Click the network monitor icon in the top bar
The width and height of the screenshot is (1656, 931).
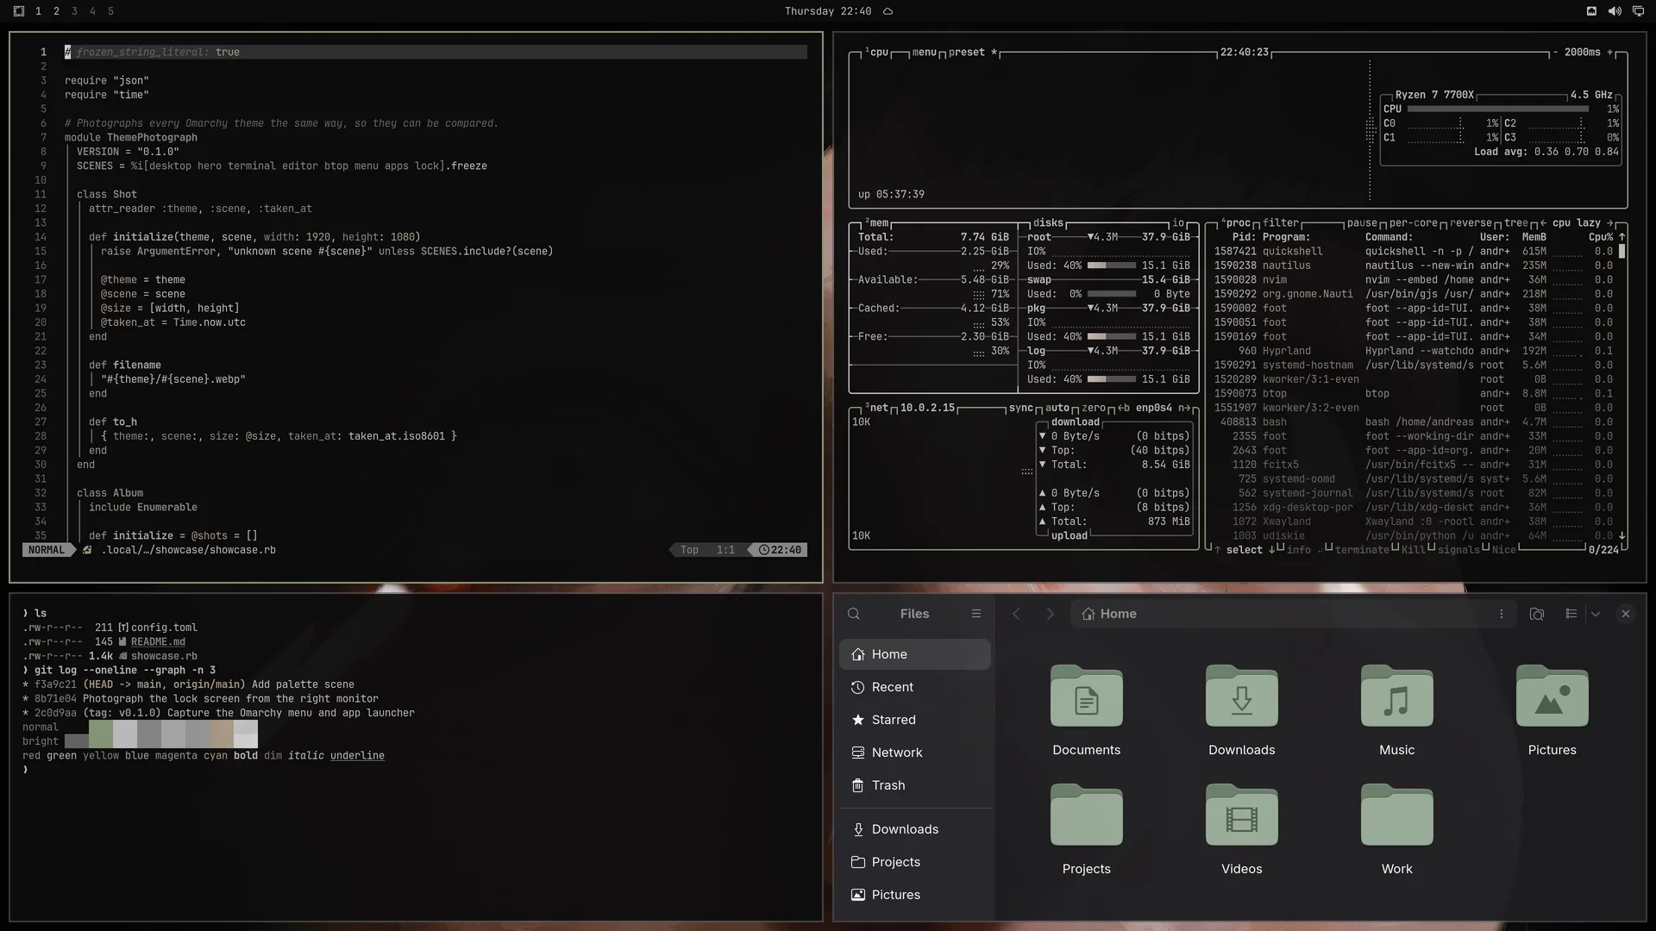(x=1638, y=11)
